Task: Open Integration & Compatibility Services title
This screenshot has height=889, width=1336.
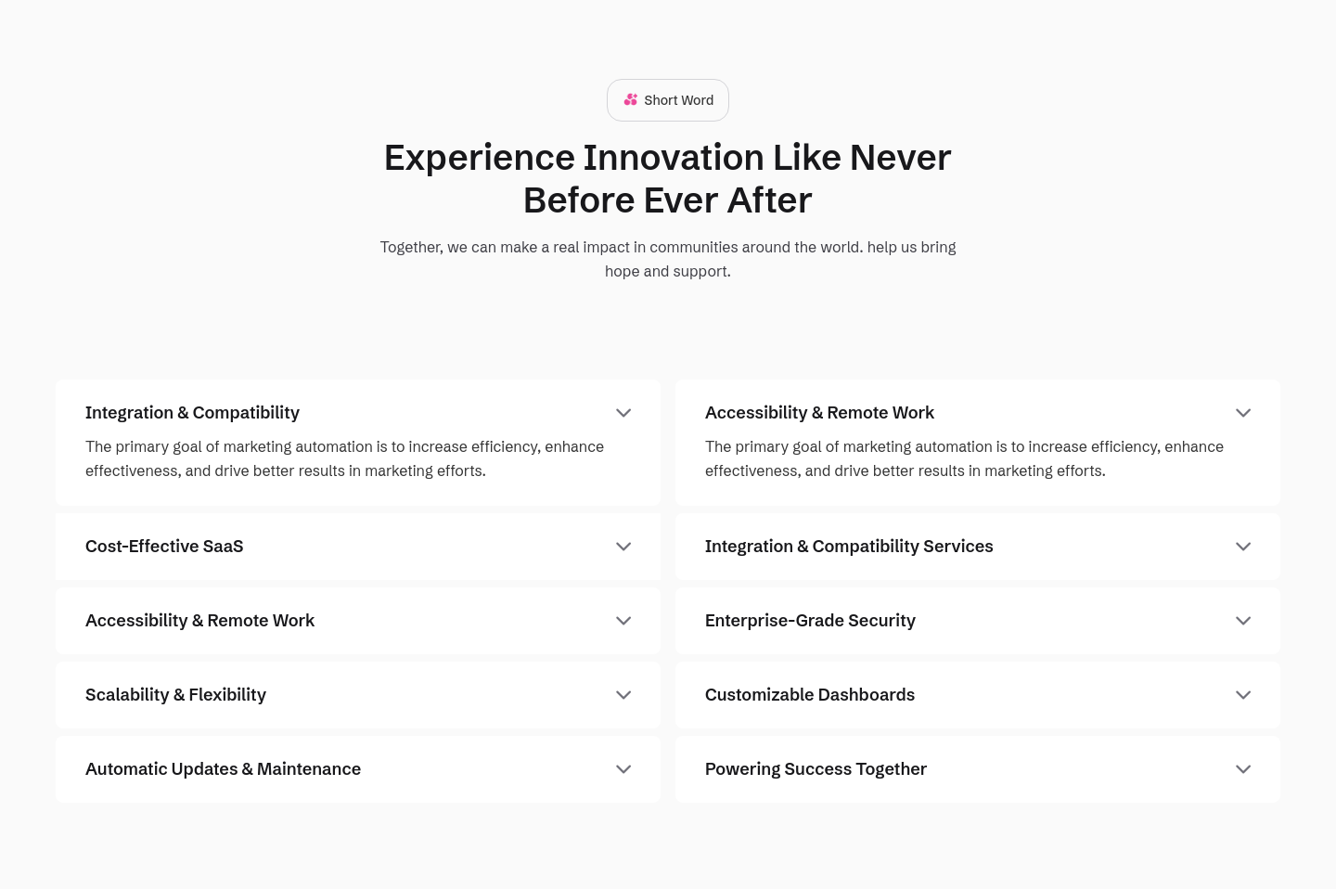Action: pos(849,547)
